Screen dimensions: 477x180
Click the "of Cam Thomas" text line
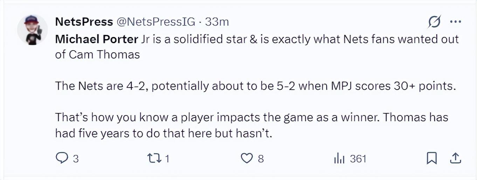(x=97, y=55)
